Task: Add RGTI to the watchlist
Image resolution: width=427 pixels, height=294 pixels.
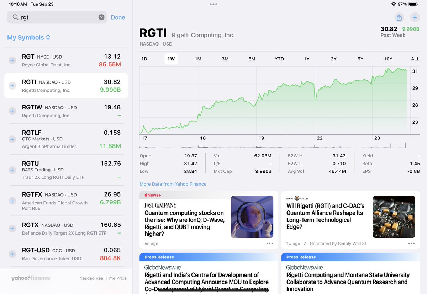Action: pos(12,86)
